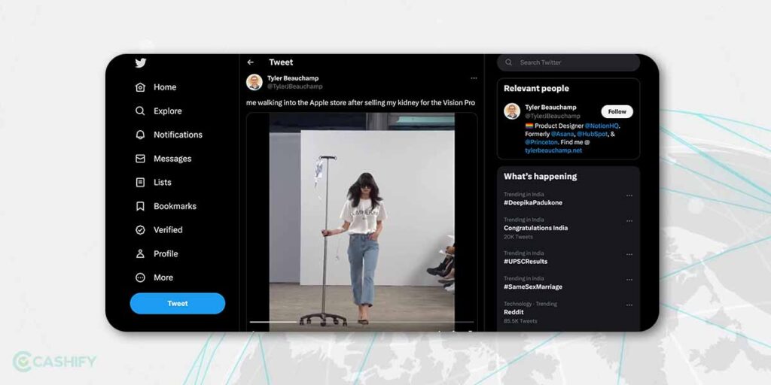The height and width of the screenshot is (385, 771).
Task: Click the back arrow beside Tweet
Action: pos(251,62)
